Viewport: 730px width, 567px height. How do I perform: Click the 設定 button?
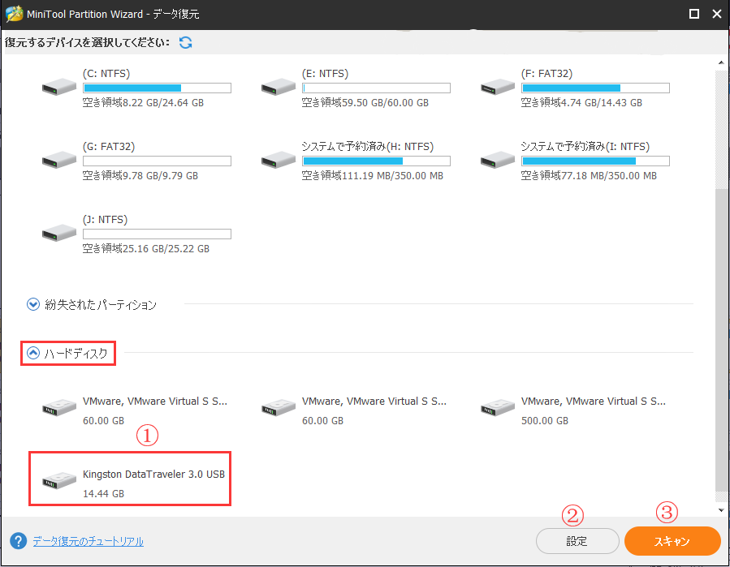(x=577, y=541)
